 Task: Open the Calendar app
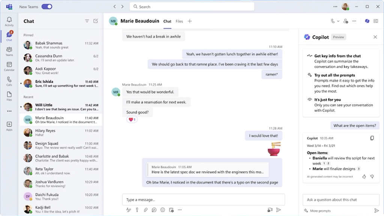point(9,66)
